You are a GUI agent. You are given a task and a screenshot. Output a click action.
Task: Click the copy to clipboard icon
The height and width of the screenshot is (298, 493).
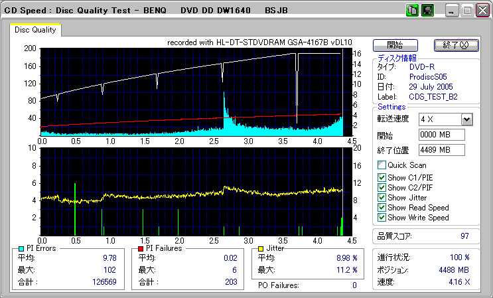[412, 11]
